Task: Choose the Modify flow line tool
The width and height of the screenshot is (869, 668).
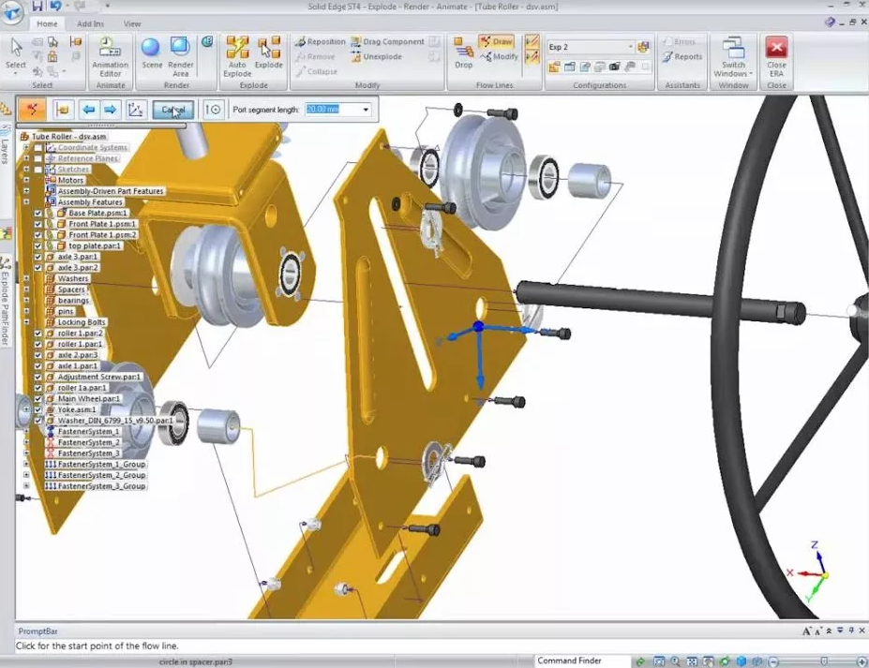Action: (x=499, y=56)
